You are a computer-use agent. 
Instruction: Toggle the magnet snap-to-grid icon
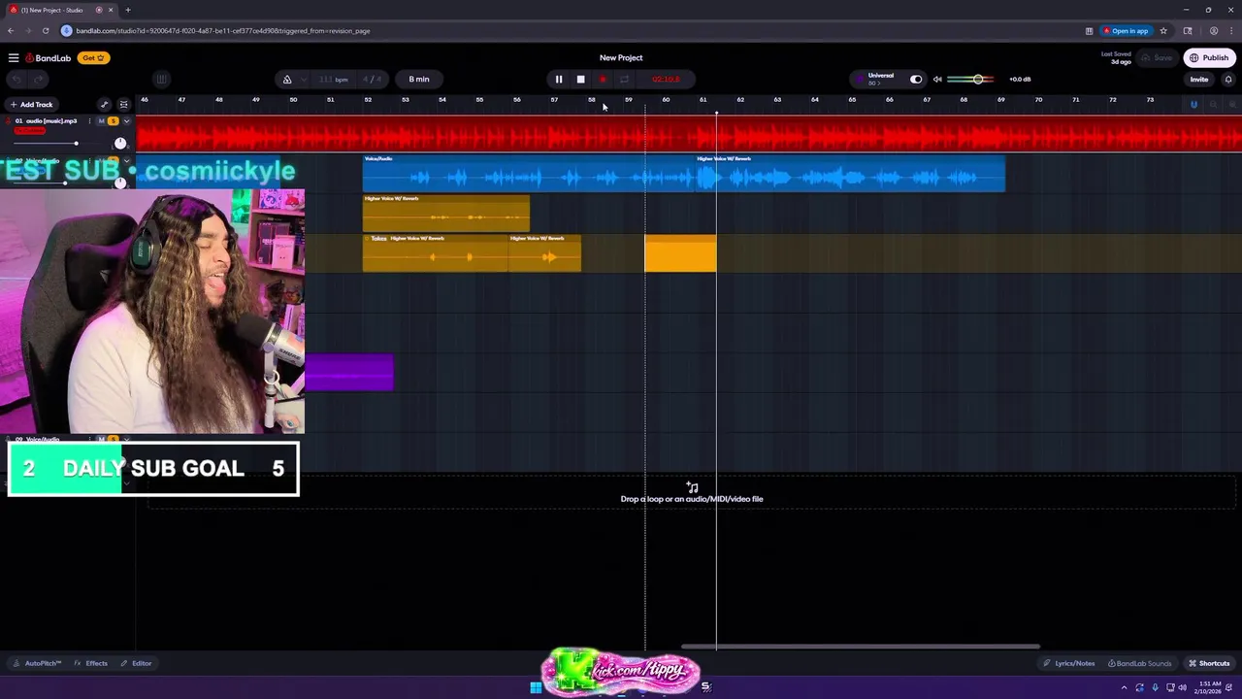click(x=1193, y=105)
